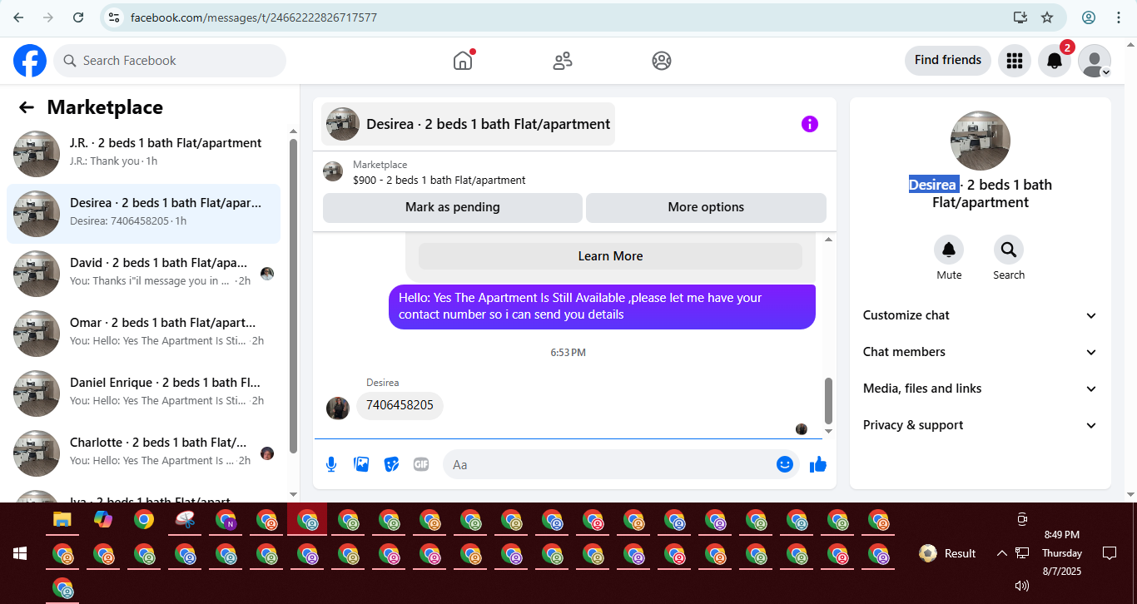Click the Result item in the taskbar
The height and width of the screenshot is (604, 1137).
click(947, 553)
